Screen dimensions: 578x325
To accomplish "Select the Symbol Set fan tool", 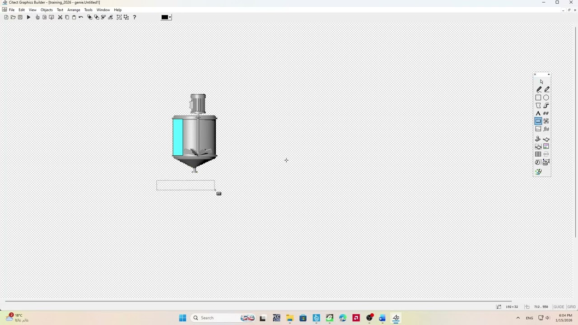I will point(546,121).
